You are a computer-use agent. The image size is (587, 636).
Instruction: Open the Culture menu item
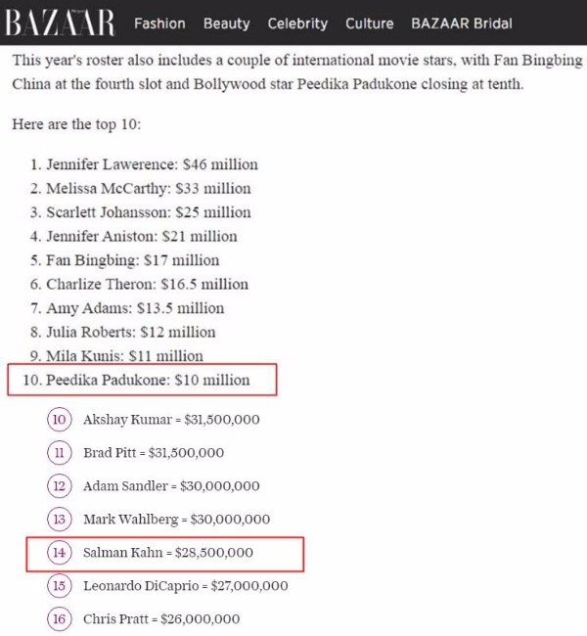[x=370, y=23]
